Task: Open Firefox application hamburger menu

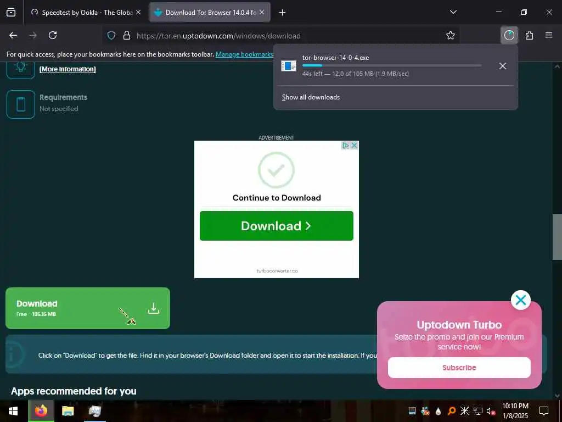Action: click(549, 35)
